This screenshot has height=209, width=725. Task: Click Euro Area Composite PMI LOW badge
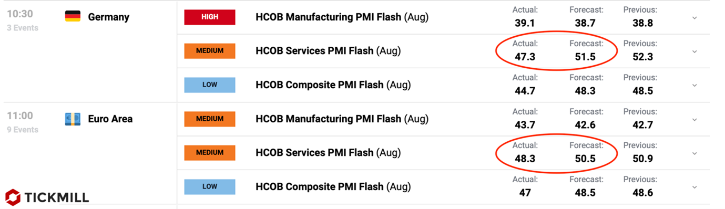(x=210, y=186)
